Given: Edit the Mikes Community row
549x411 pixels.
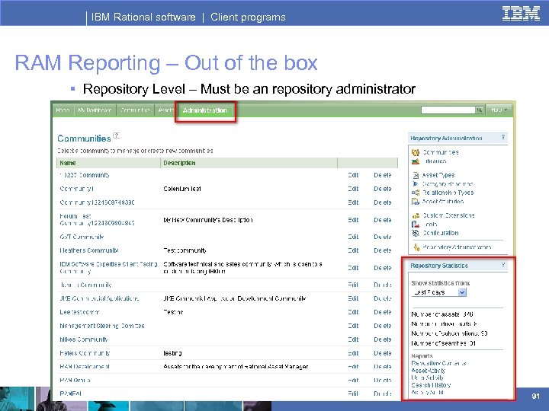Looking at the screenshot, I should pyautogui.click(x=353, y=339).
